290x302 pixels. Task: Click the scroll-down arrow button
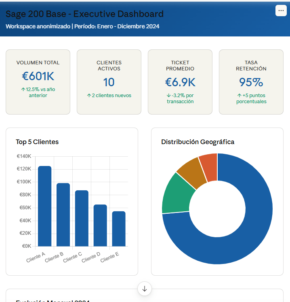click(x=145, y=289)
